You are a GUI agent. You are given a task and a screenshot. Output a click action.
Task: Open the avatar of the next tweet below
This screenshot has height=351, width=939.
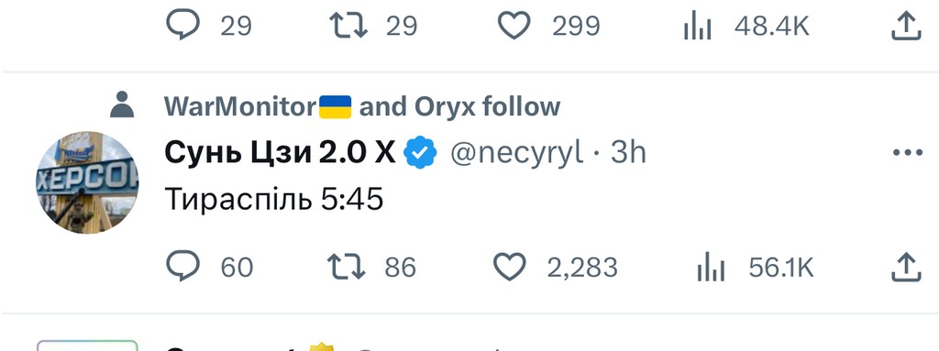click(87, 346)
